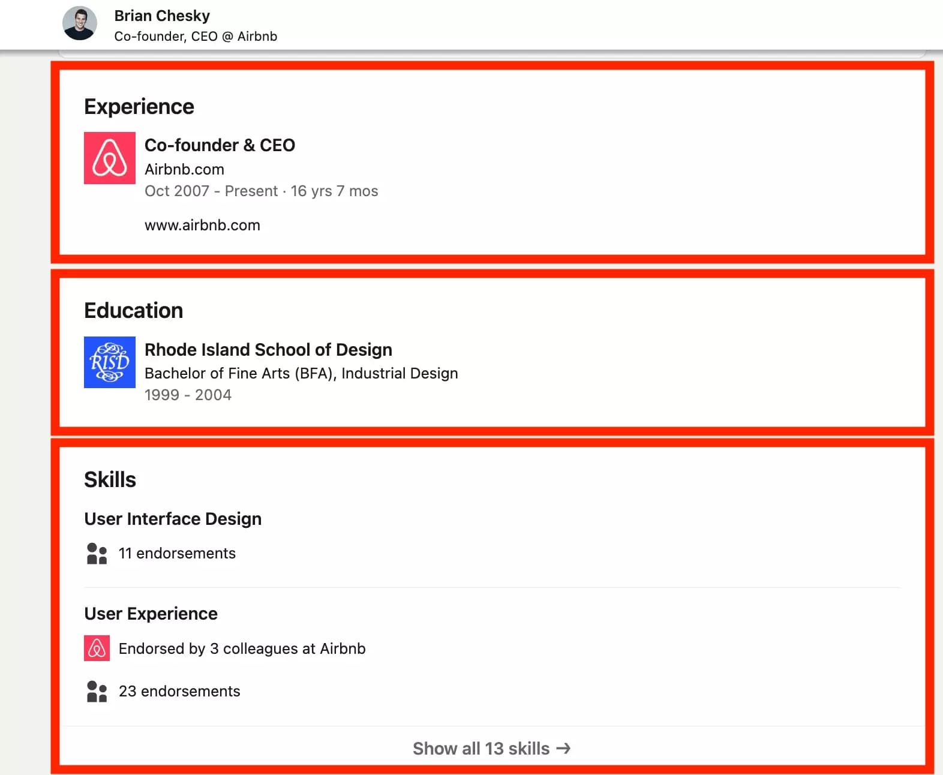The width and height of the screenshot is (943, 775).
Task: Click the endorsements people icon under User Interface Design
Action: pos(96,553)
